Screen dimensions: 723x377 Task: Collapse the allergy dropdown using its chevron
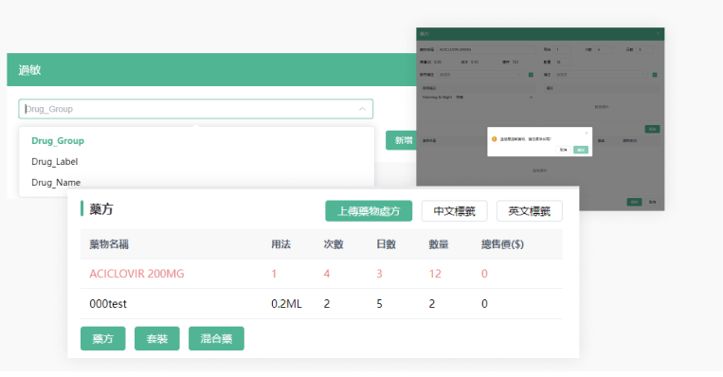(x=362, y=109)
